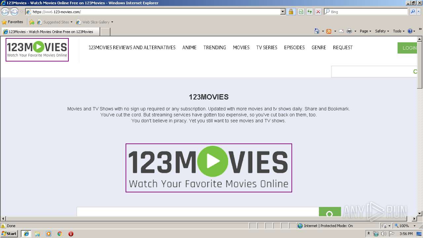Open the Home button options dropdown arrow
The height and width of the screenshot is (238, 423).
[323, 31]
